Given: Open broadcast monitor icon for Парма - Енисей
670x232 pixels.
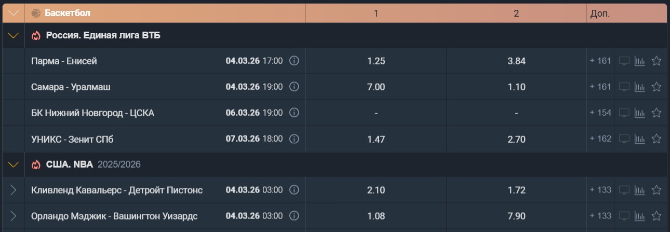Looking at the screenshot, I should point(624,61).
